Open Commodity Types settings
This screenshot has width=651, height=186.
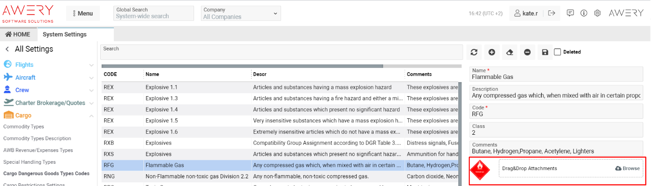coord(24,127)
